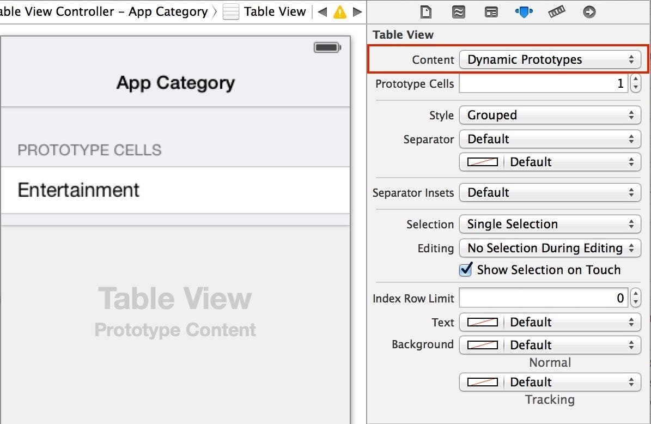Select App Category controller breadcrumb
This screenshot has width=651, height=424.
click(104, 12)
